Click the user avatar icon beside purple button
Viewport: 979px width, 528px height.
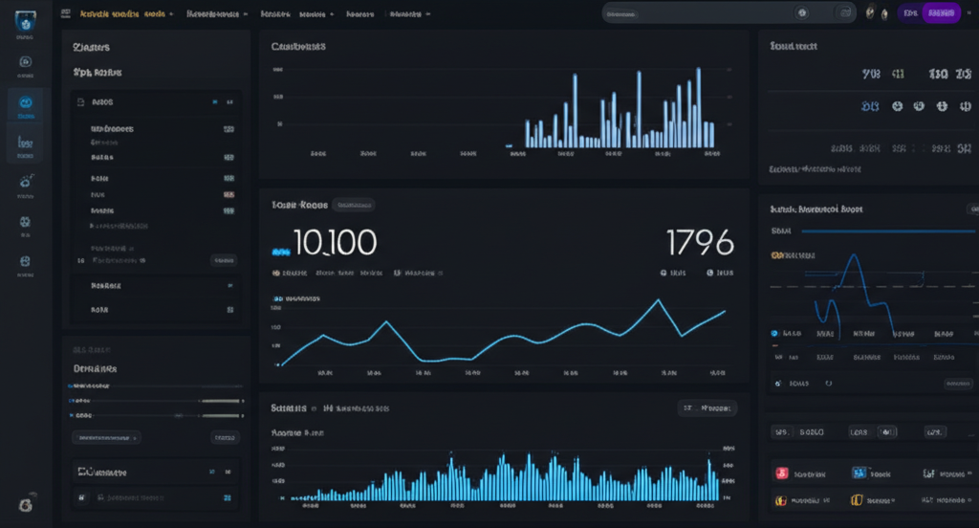869,13
